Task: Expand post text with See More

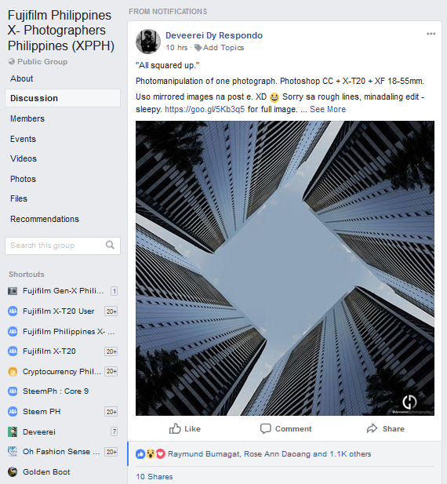Action: 328,109
